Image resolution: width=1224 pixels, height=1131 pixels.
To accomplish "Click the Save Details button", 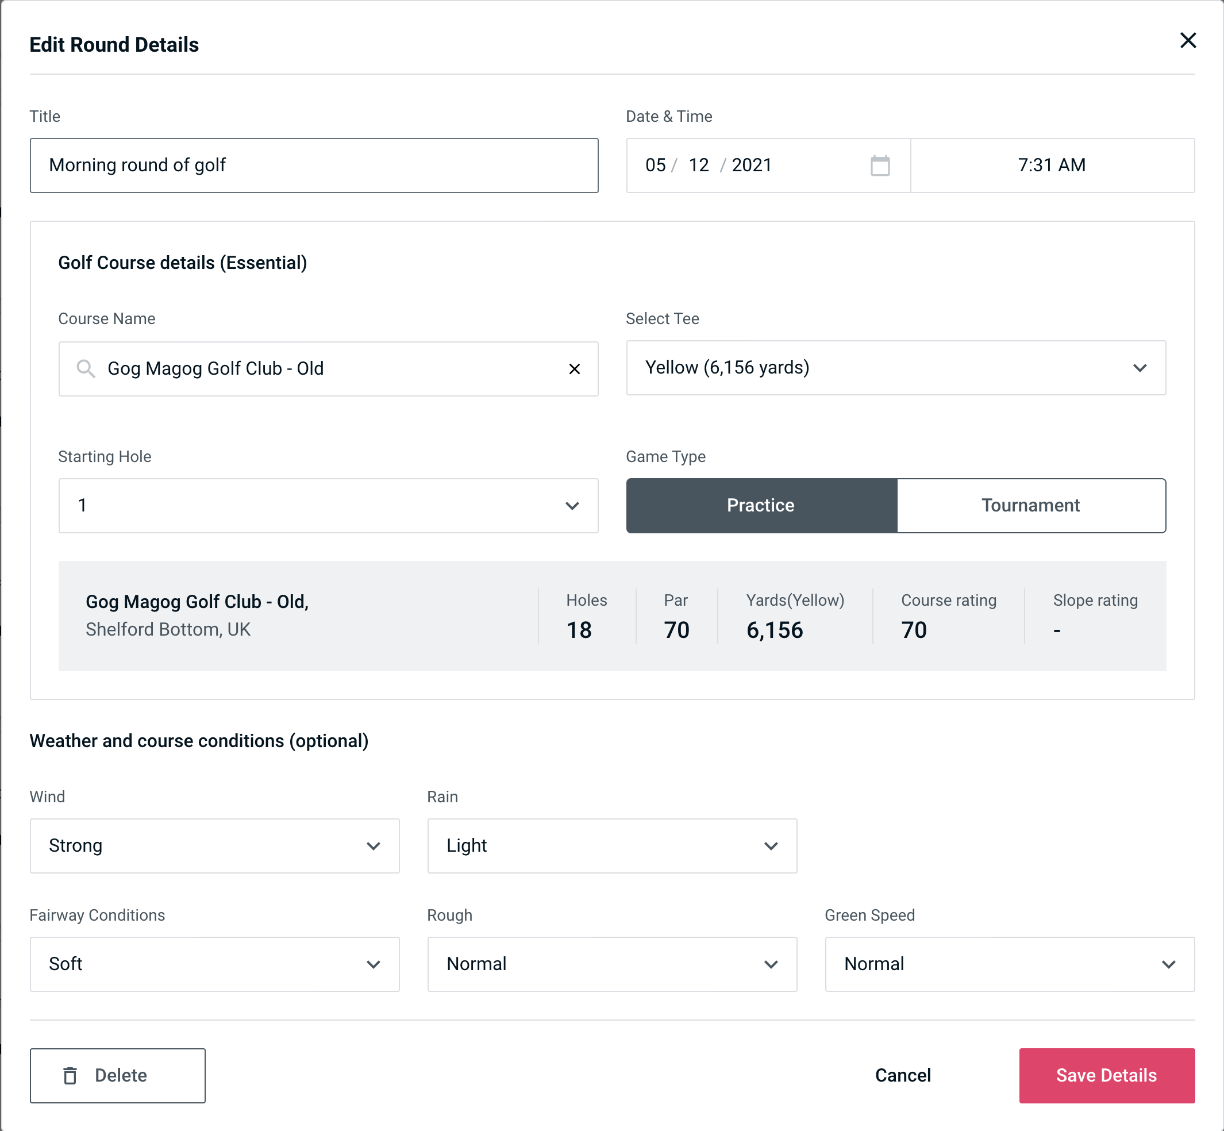I will tap(1106, 1075).
